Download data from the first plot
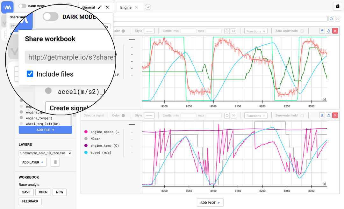 [322, 31]
